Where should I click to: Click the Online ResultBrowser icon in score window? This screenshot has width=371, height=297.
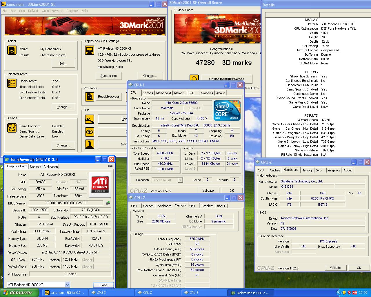click(194, 78)
